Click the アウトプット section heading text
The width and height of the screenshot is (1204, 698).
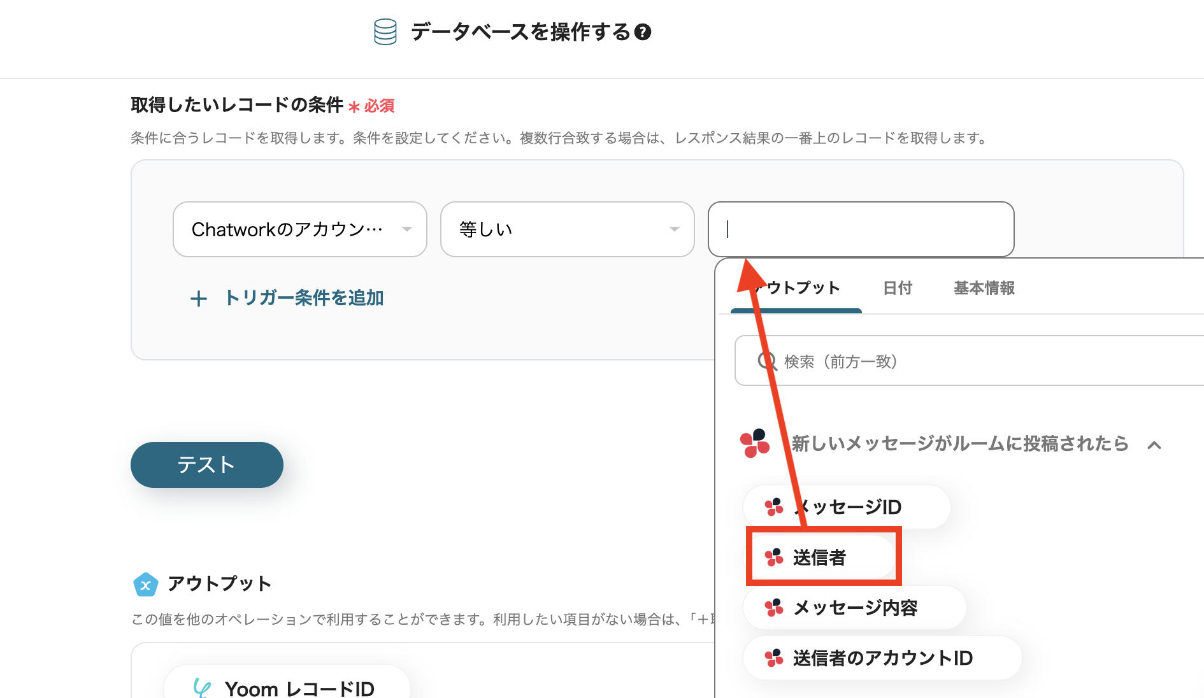pyautogui.click(x=220, y=583)
